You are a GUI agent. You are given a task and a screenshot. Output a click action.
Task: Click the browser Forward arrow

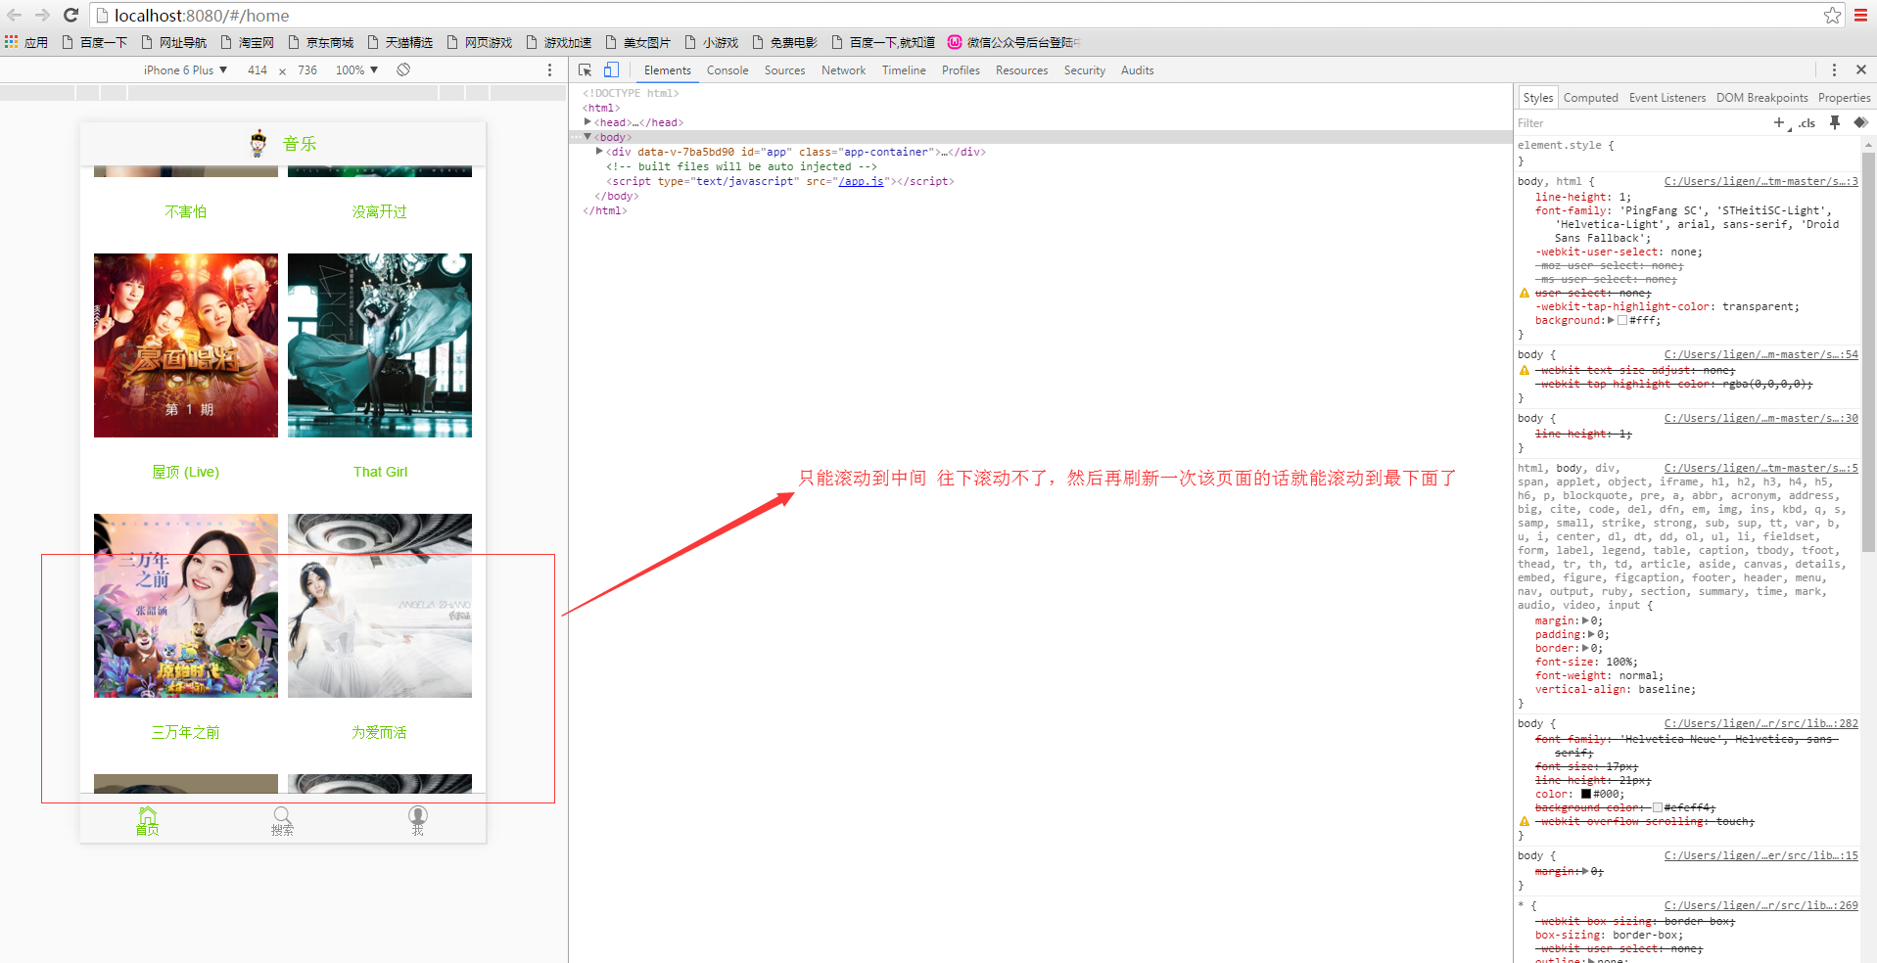pyautogui.click(x=42, y=15)
